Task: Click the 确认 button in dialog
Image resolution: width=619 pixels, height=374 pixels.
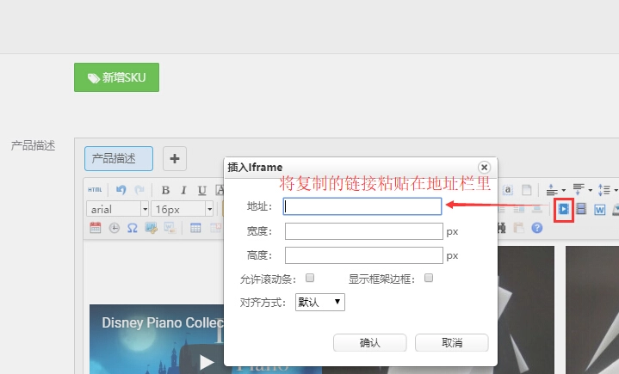Action: (369, 342)
